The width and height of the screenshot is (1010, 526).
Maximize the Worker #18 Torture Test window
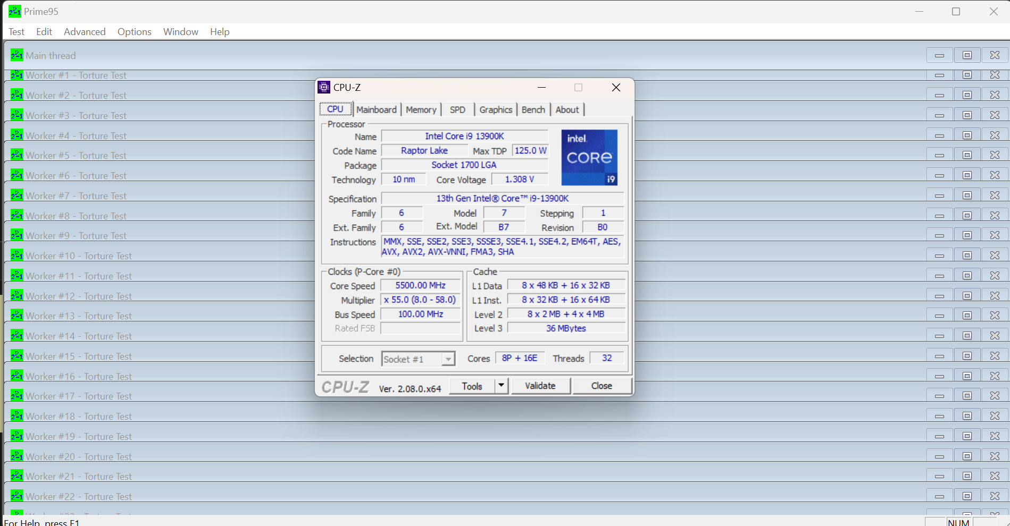967,416
